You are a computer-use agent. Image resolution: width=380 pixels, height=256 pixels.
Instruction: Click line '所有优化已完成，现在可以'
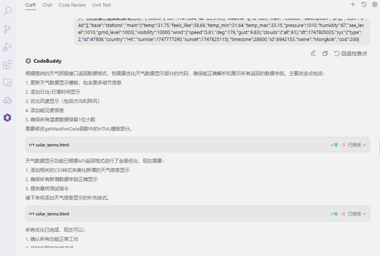[55, 230]
